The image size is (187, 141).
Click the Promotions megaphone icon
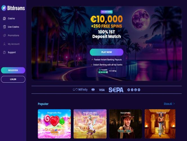(x=5, y=35)
